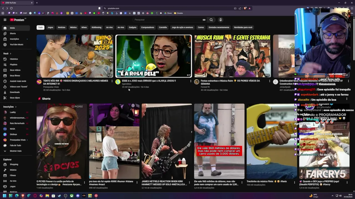Select the Notícias filter chip
The image size is (355, 199).
pos(62,27)
